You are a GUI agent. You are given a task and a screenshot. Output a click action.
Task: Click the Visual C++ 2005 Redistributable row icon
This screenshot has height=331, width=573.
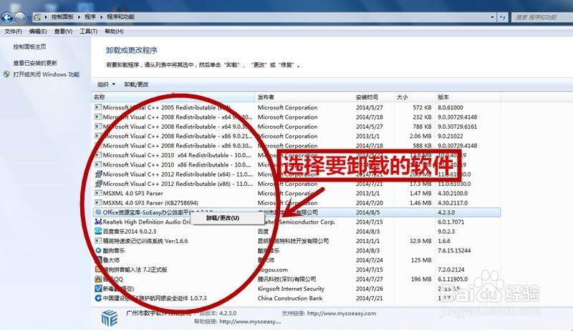pos(98,107)
